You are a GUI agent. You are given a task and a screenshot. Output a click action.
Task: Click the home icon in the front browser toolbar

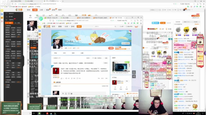[53, 20]
